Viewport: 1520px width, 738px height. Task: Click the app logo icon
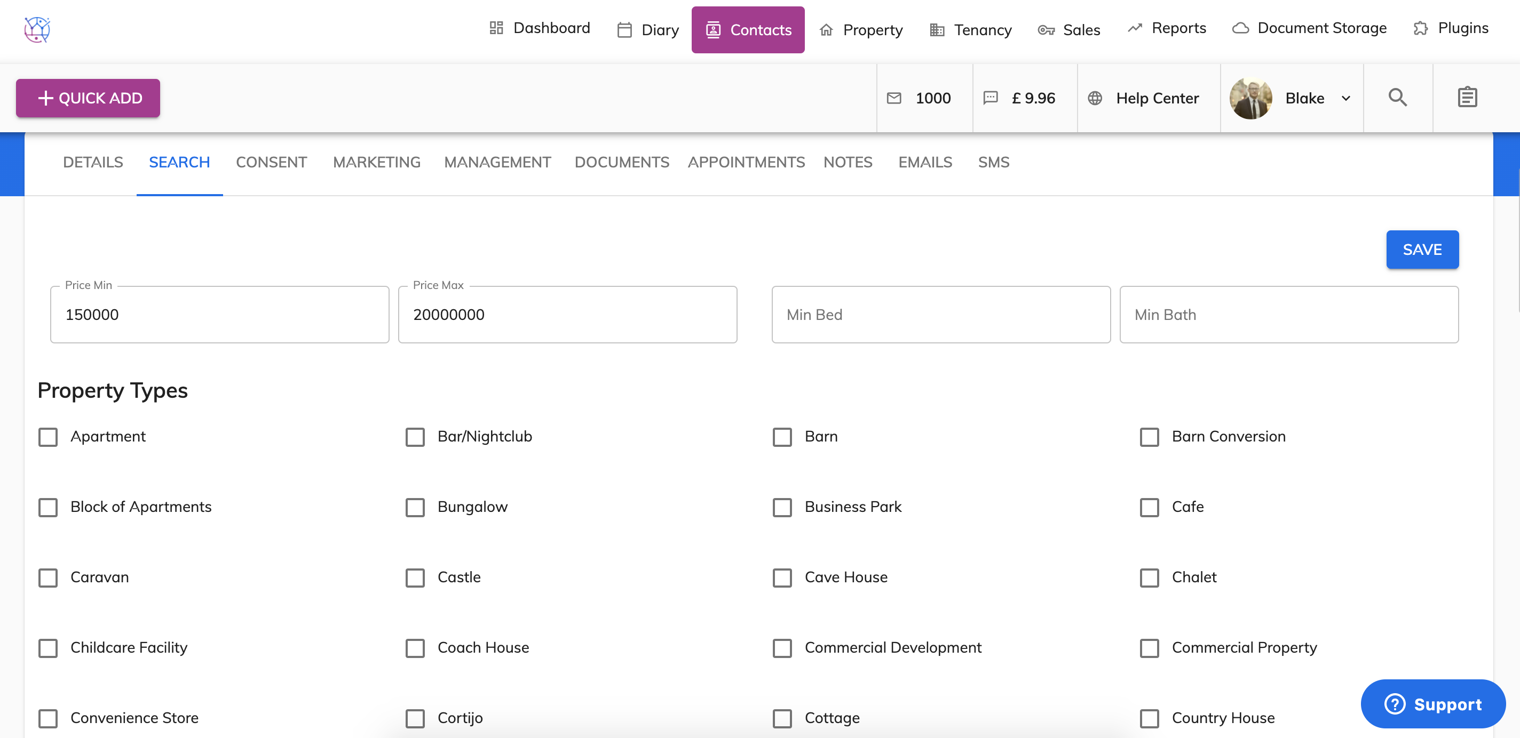point(37,29)
